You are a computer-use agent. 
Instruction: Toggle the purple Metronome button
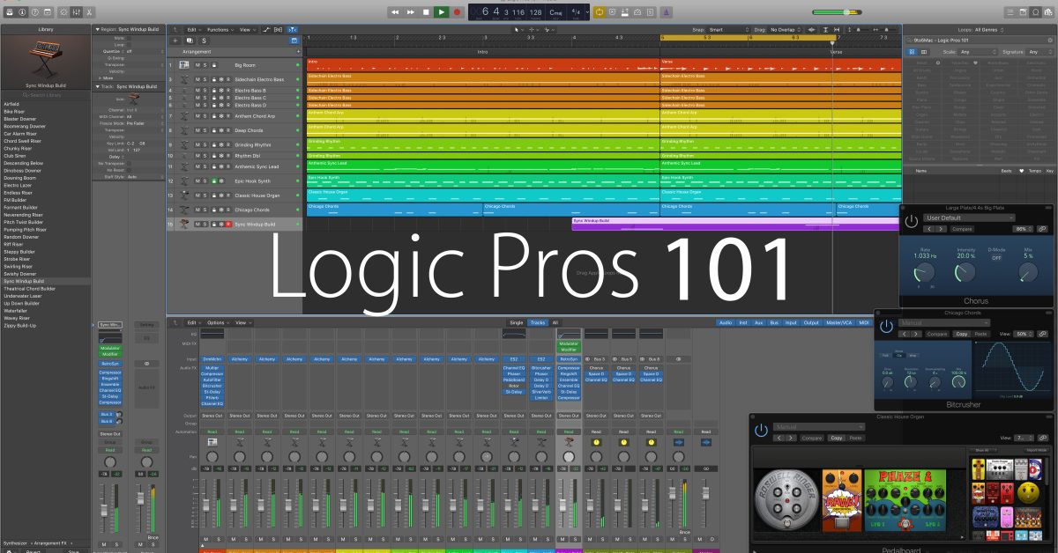pos(667,12)
